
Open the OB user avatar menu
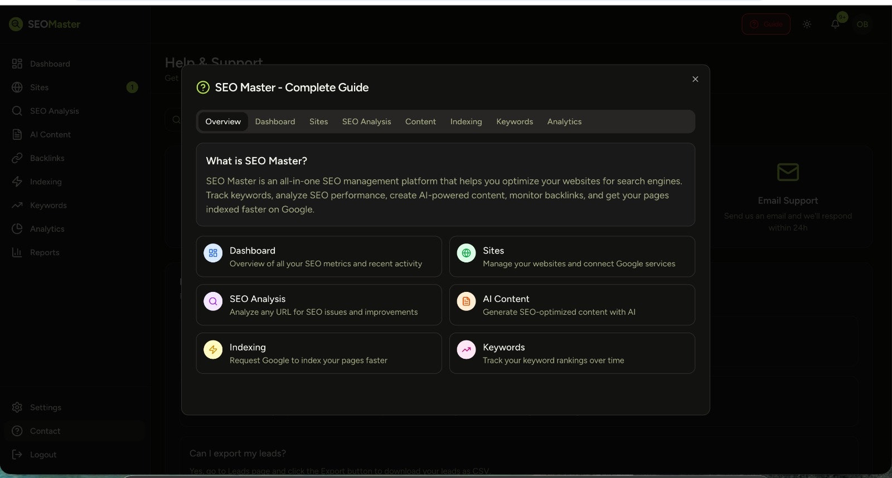pyautogui.click(x=862, y=24)
